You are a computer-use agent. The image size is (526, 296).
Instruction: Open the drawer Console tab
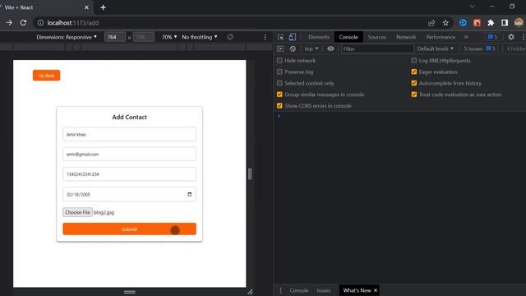click(299, 290)
